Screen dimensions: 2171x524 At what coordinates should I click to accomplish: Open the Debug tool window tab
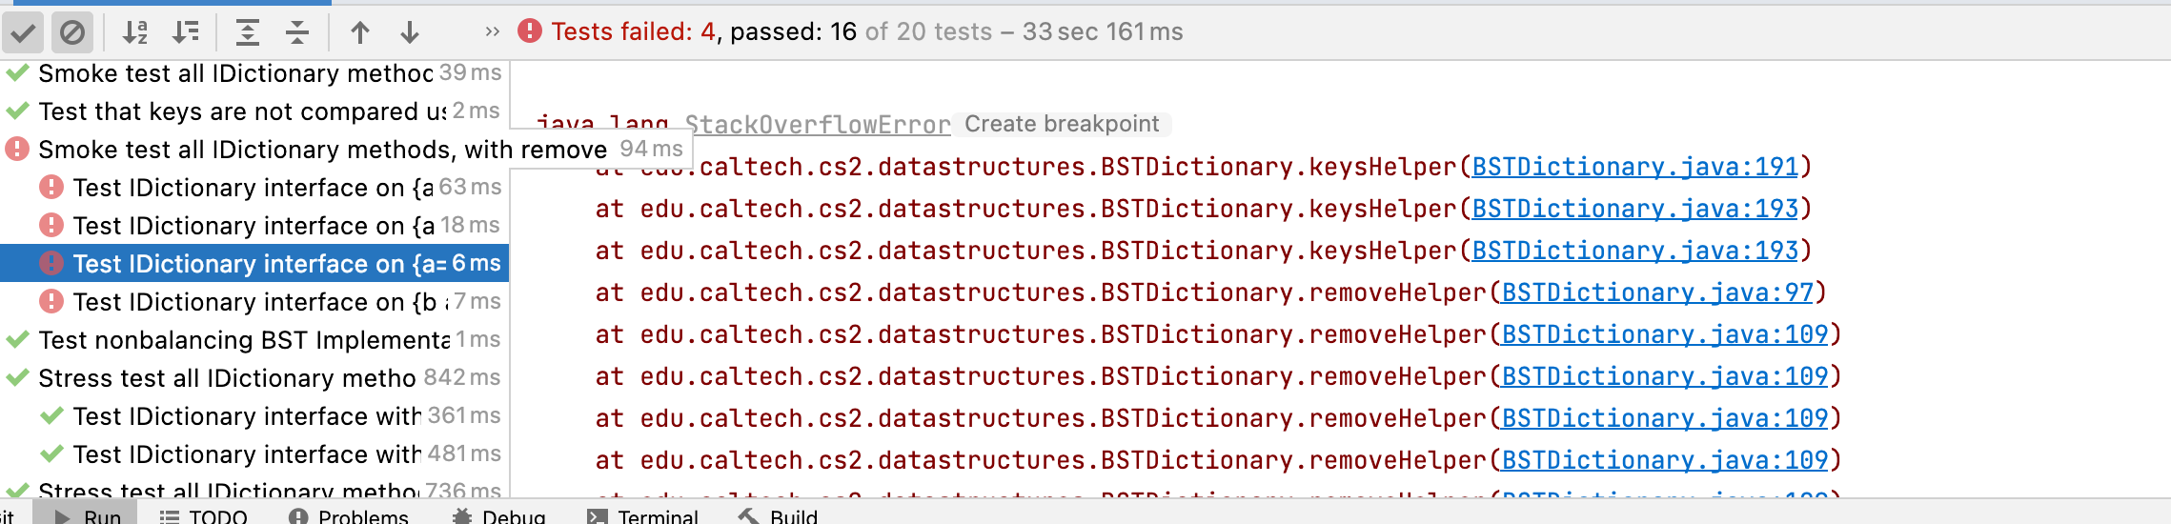coord(499,515)
